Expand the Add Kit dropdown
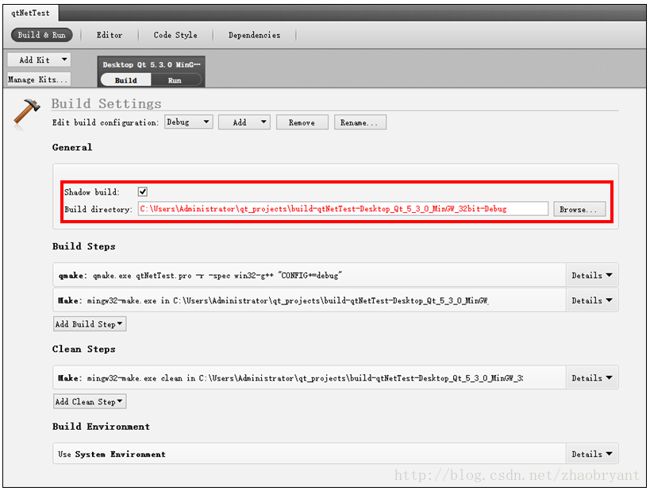This screenshot has height=491, width=650. [x=39, y=60]
